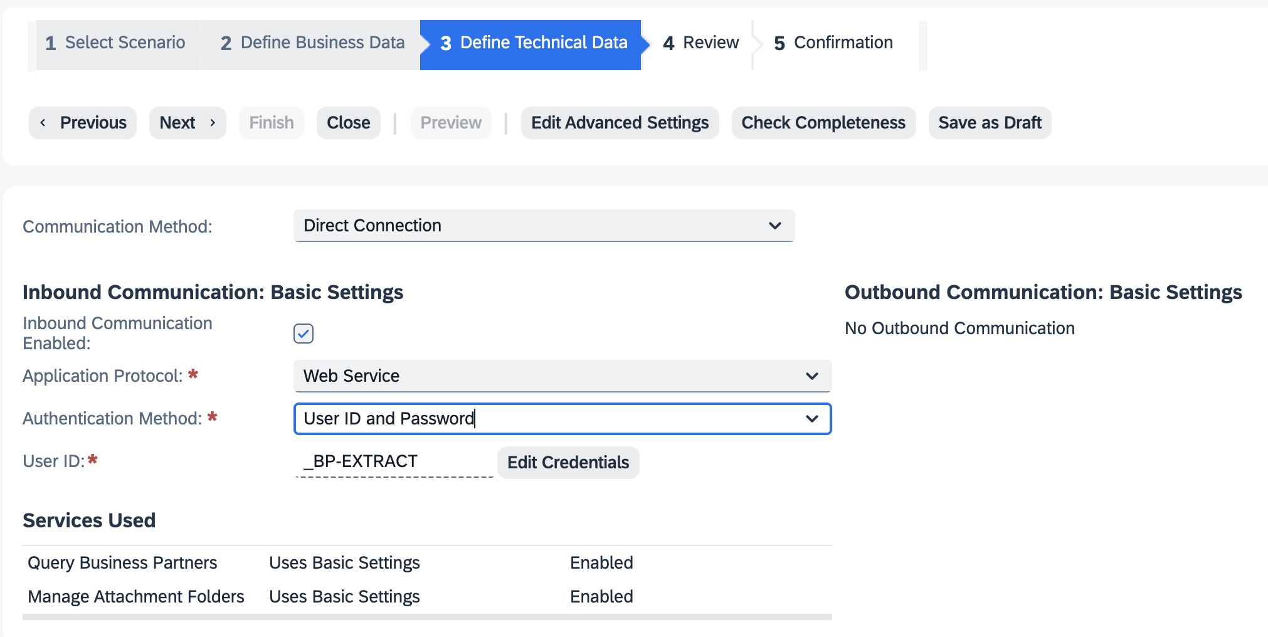Jump to step 2 Define Business Data
This screenshot has height=637, width=1268.
pos(312,43)
